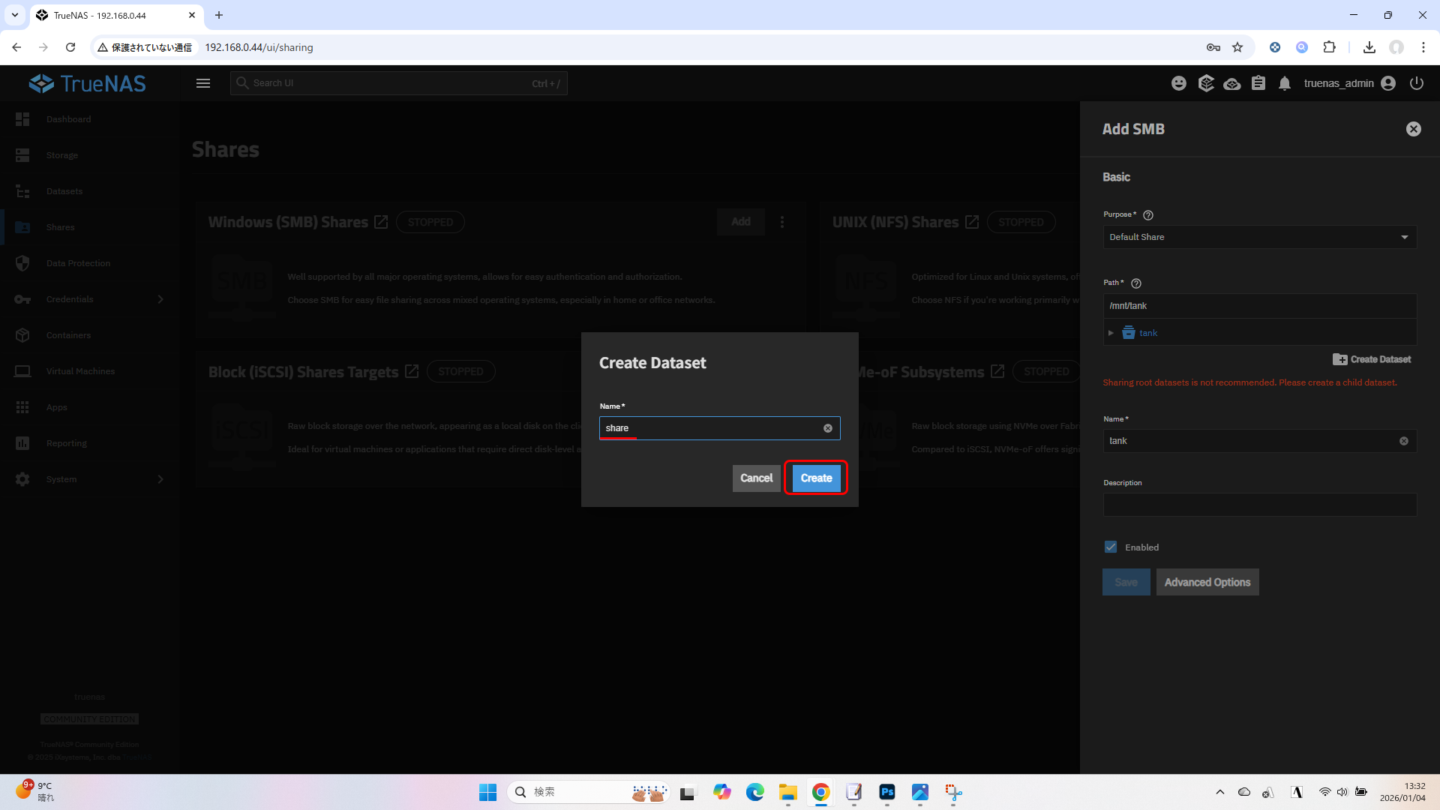The width and height of the screenshot is (1440, 810).
Task: Open the Jobs clipboard icon
Action: pyautogui.click(x=1258, y=83)
